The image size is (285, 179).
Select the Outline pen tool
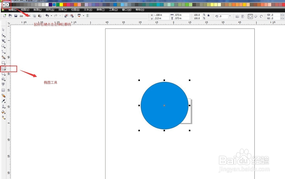[3, 107]
